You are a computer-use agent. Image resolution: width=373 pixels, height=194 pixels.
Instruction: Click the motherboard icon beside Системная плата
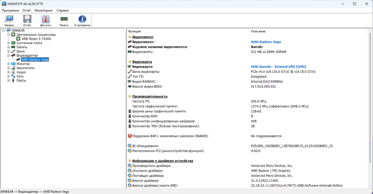[13, 43]
